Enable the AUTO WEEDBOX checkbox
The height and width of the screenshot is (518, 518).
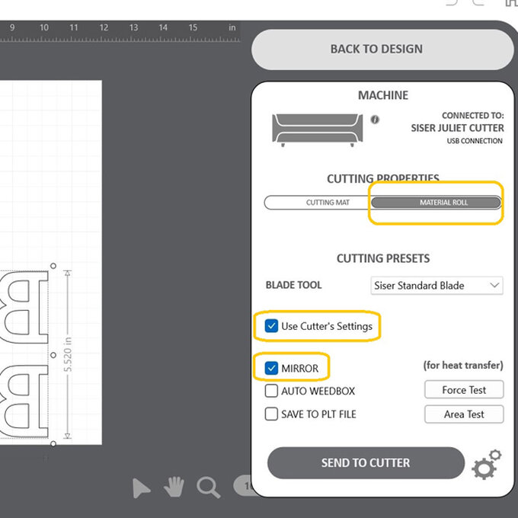click(x=272, y=392)
